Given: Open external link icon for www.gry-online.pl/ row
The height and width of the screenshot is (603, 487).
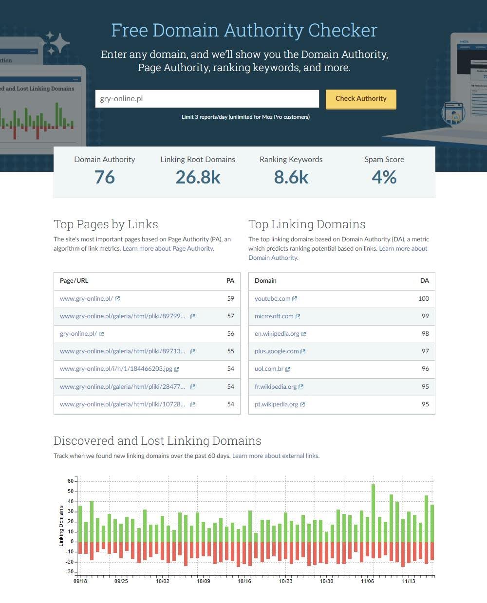Looking at the screenshot, I should pos(117,299).
